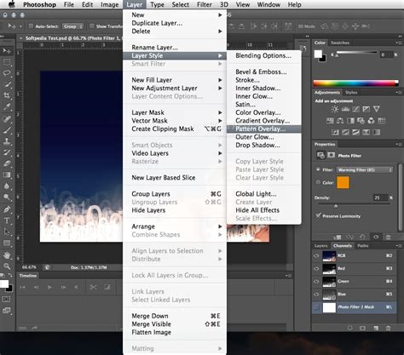Add an Invert adjustment

click(335, 132)
